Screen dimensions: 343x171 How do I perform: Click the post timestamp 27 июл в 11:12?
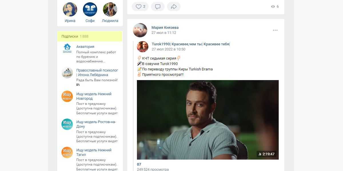click(x=164, y=33)
